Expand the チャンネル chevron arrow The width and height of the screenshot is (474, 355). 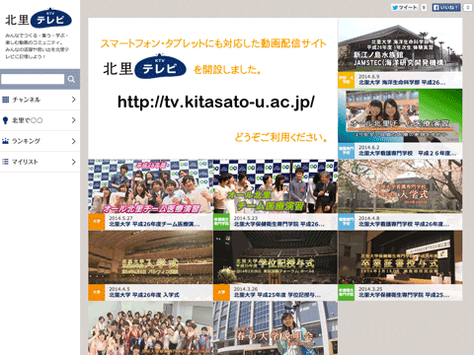coord(73,100)
